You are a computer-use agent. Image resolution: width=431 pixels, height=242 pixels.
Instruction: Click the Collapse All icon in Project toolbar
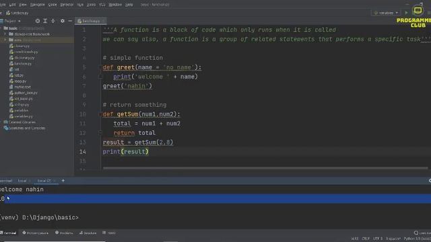(53, 21)
